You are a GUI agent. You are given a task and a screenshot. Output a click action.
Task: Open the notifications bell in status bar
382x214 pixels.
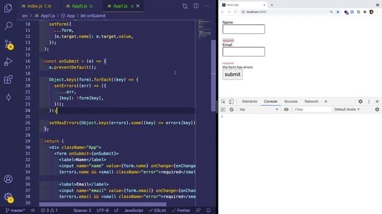[x=208, y=210]
